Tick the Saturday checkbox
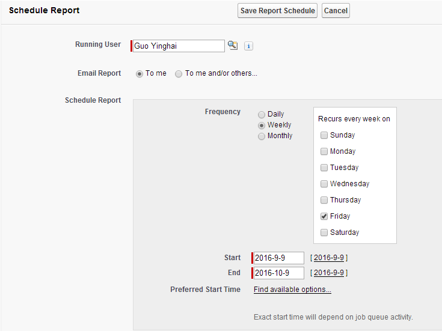Image resolution: width=442 pixels, height=331 pixels. tap(324, 232)
